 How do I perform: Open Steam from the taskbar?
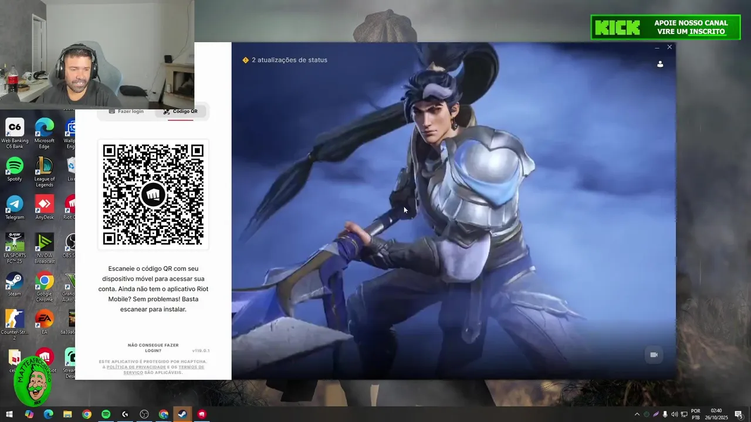(x=182, y=414)
